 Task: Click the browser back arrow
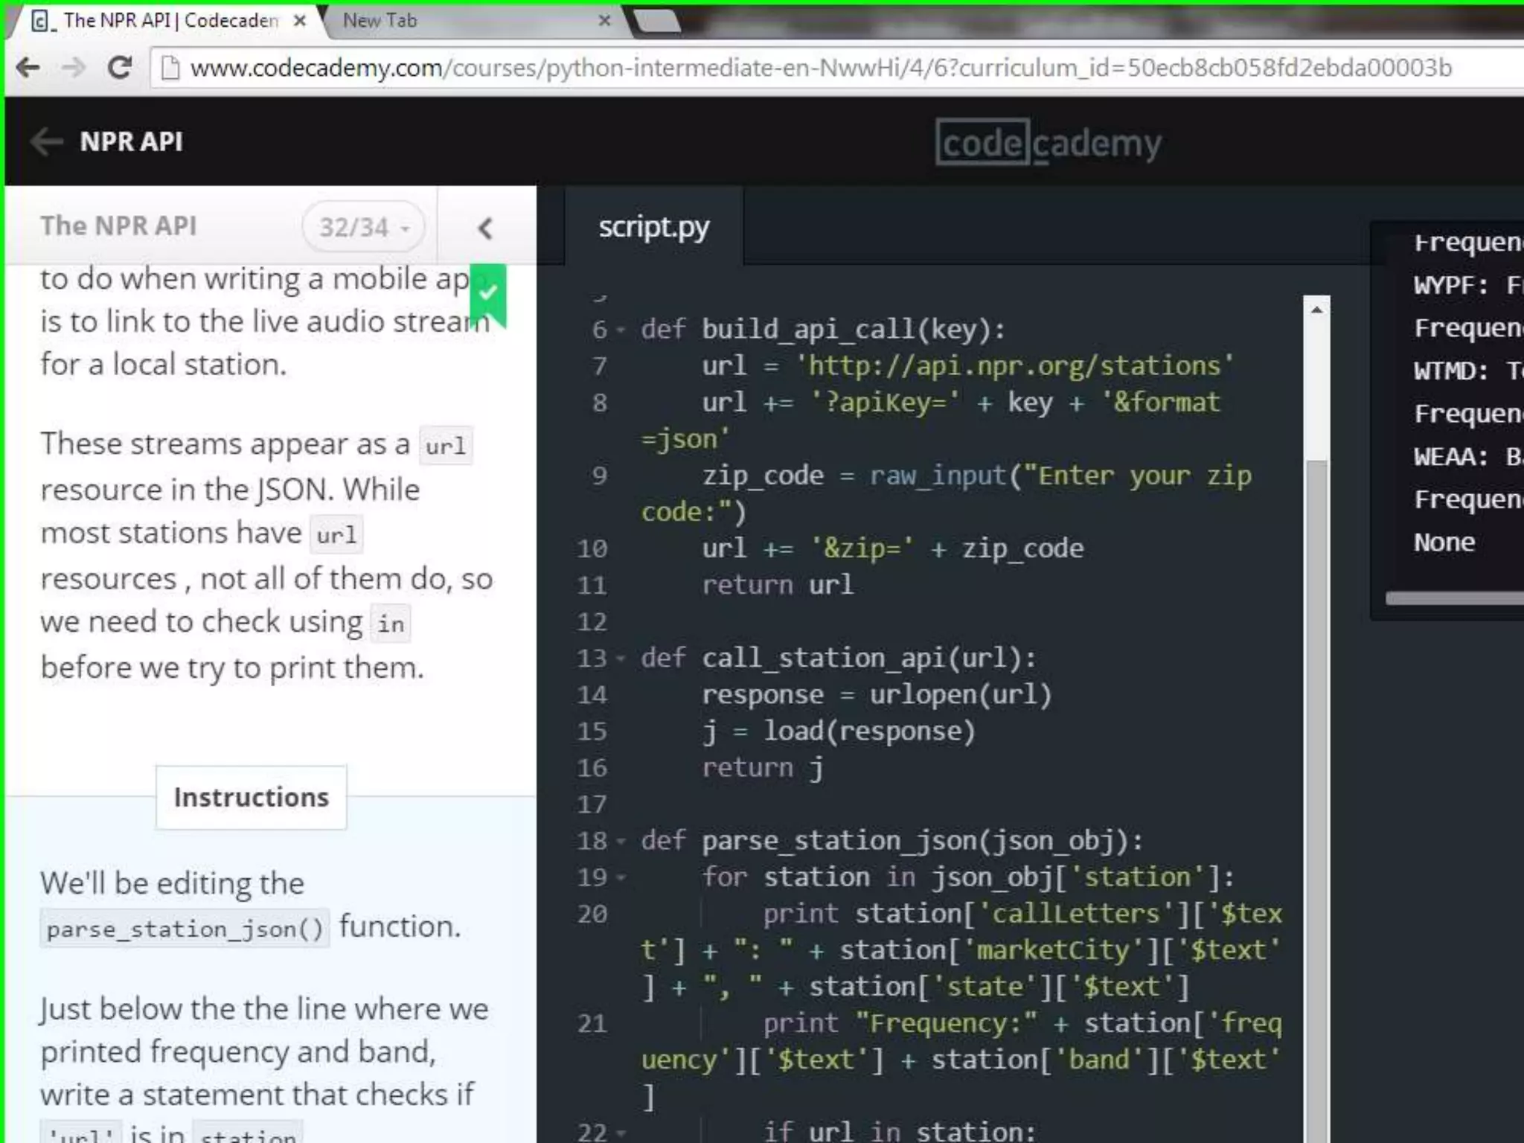coord(28,68)
